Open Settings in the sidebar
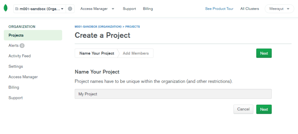298x134 pixels. [x=16, y=66]
